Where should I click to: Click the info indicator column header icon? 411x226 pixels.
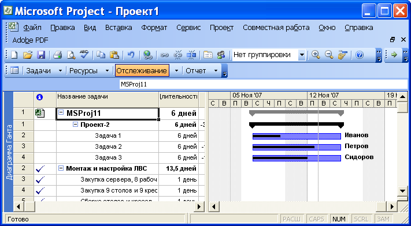[x=39, y=97]
